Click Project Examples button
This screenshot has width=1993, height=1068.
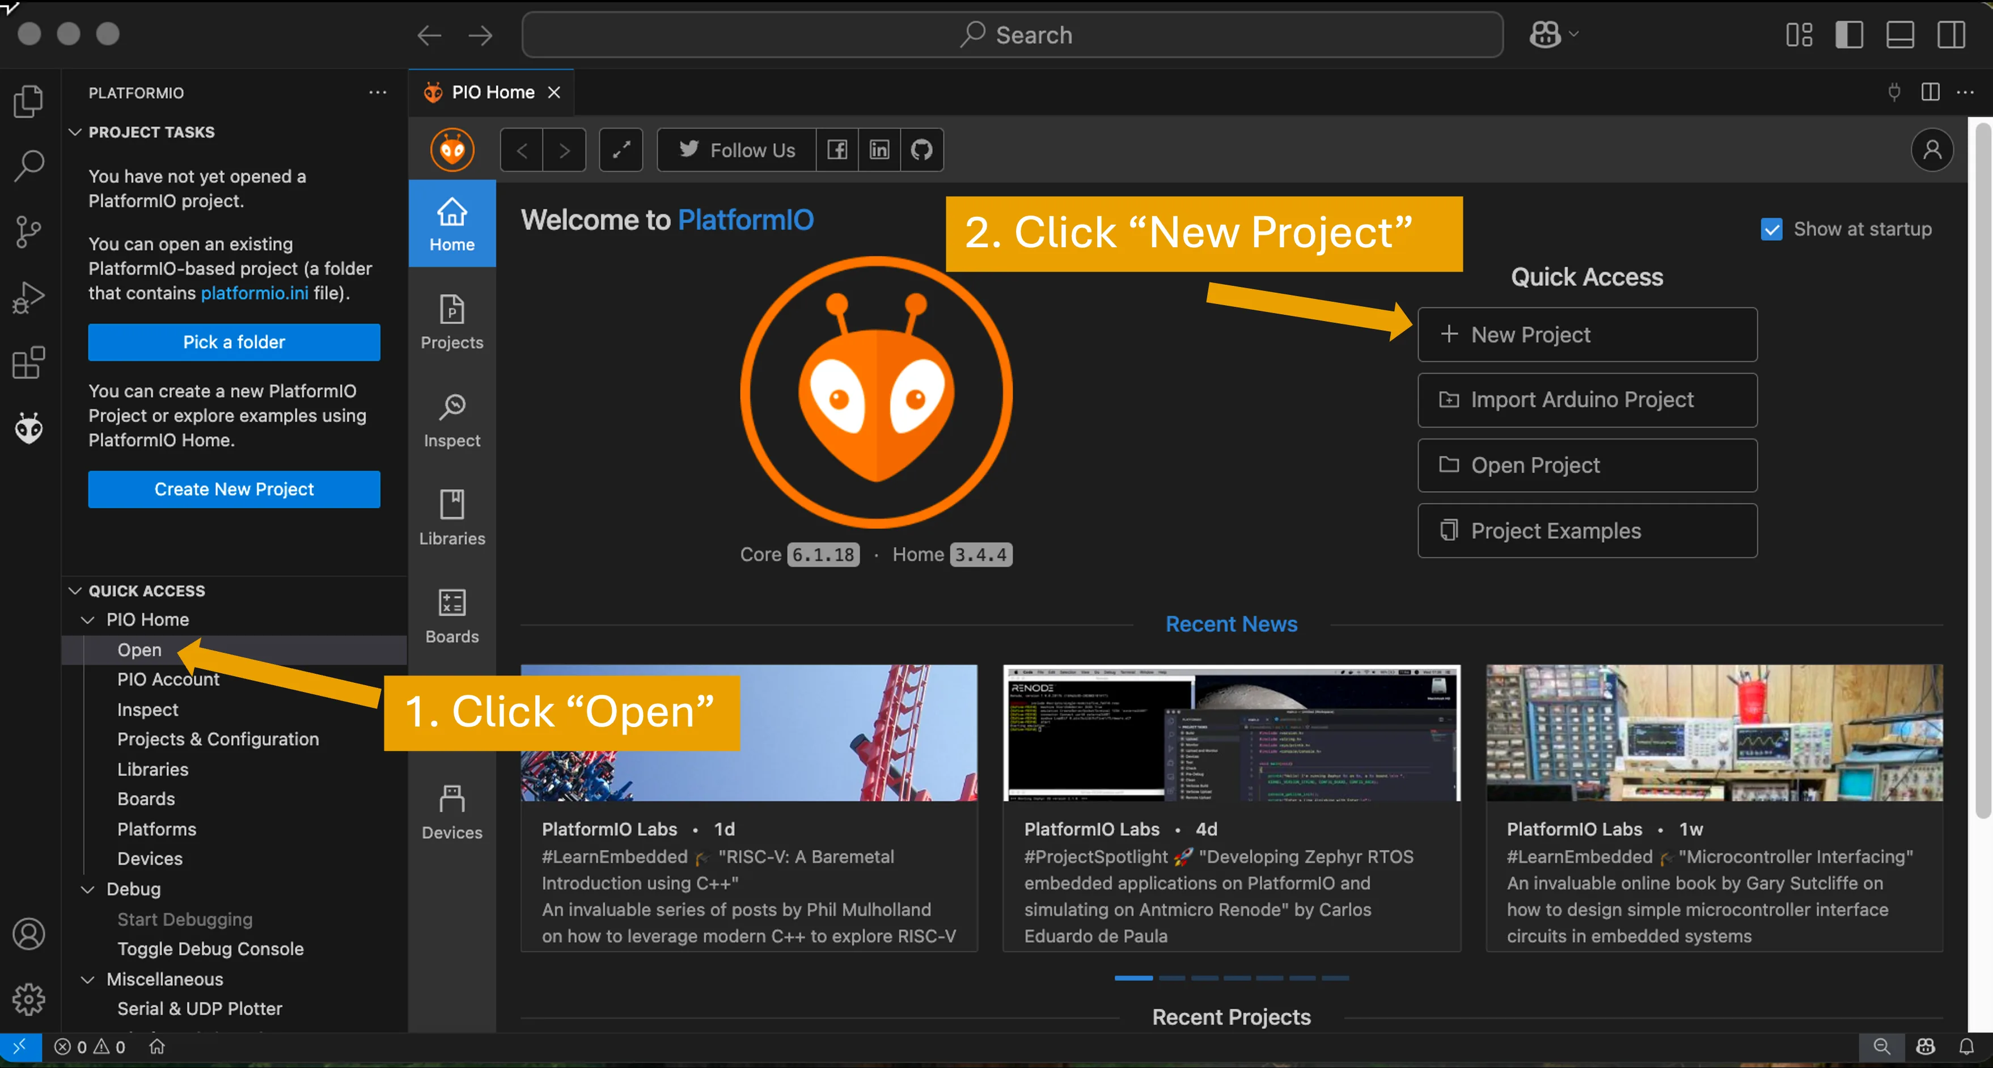pos(1587,531)
